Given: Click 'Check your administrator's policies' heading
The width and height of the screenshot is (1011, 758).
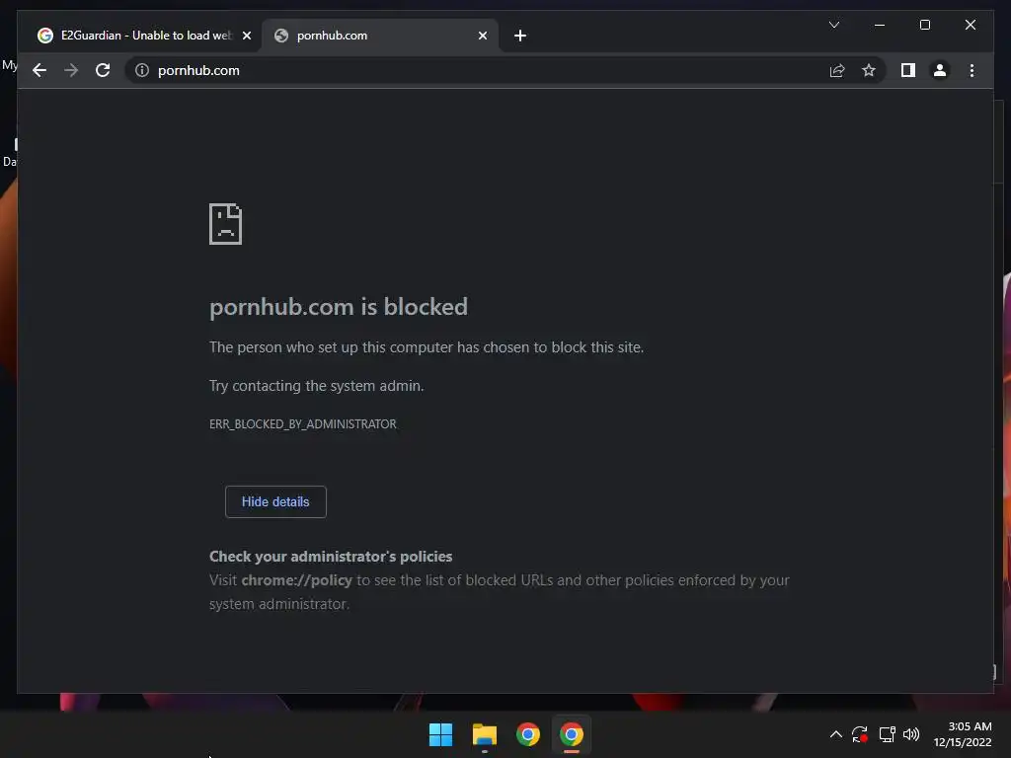Looking at the screenshot, I should click(330, 557).
